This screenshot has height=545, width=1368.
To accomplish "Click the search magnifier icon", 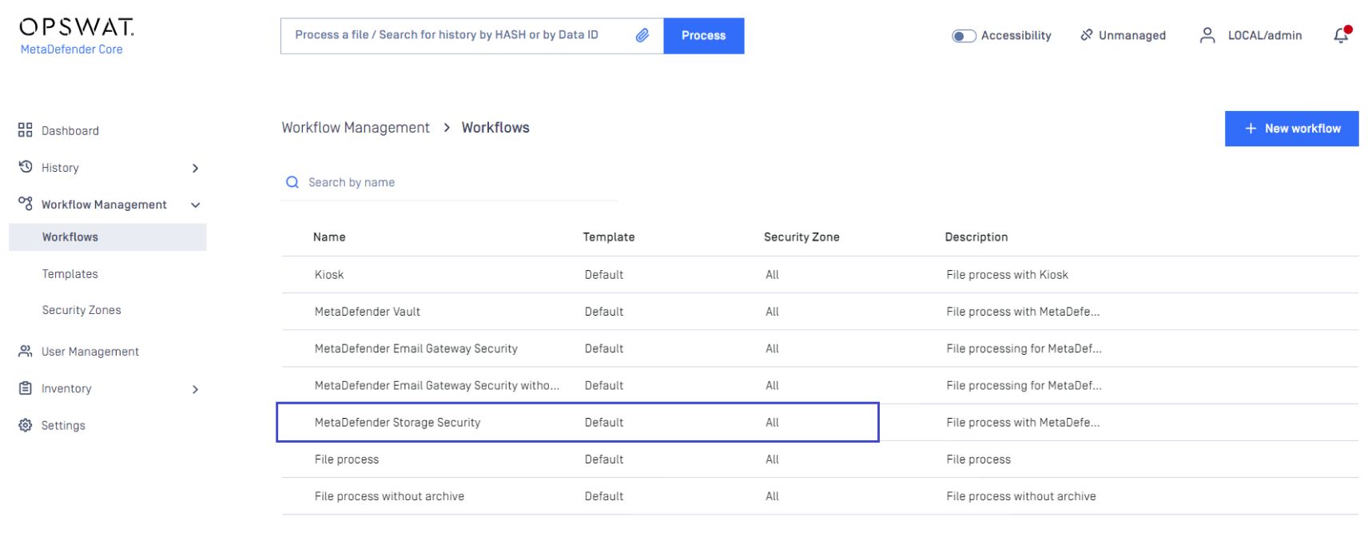I will (292, 182).
